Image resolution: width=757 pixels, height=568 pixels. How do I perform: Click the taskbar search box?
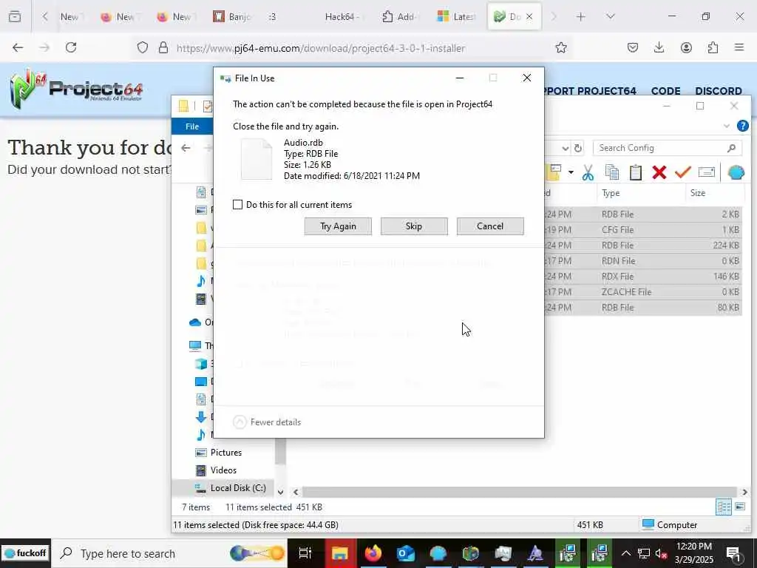(169, 553)
